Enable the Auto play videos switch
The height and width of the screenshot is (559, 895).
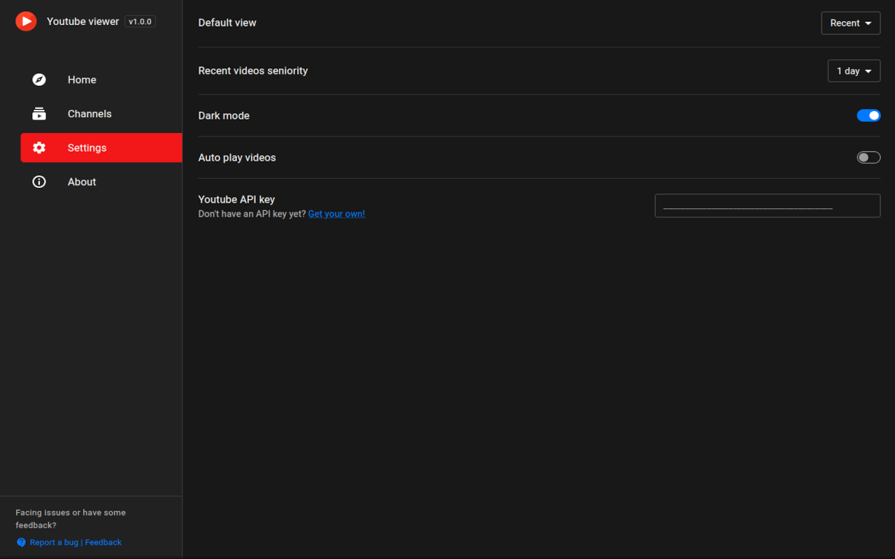(x=868, y=157)
